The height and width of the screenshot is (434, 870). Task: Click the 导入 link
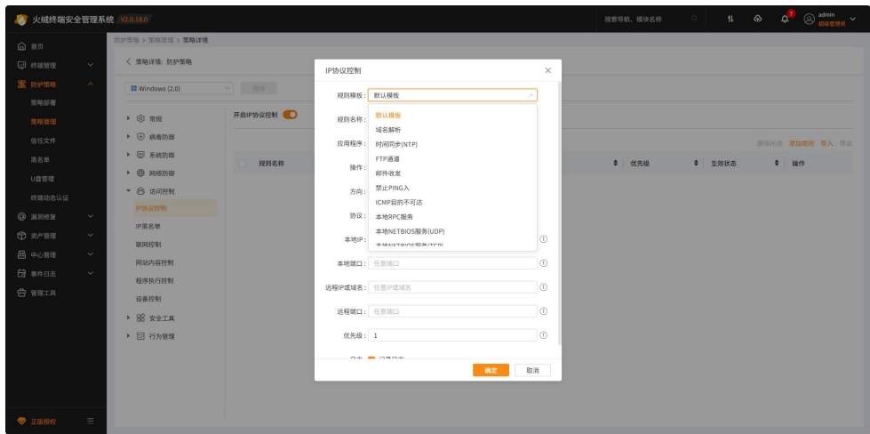(x=826, y=144)
